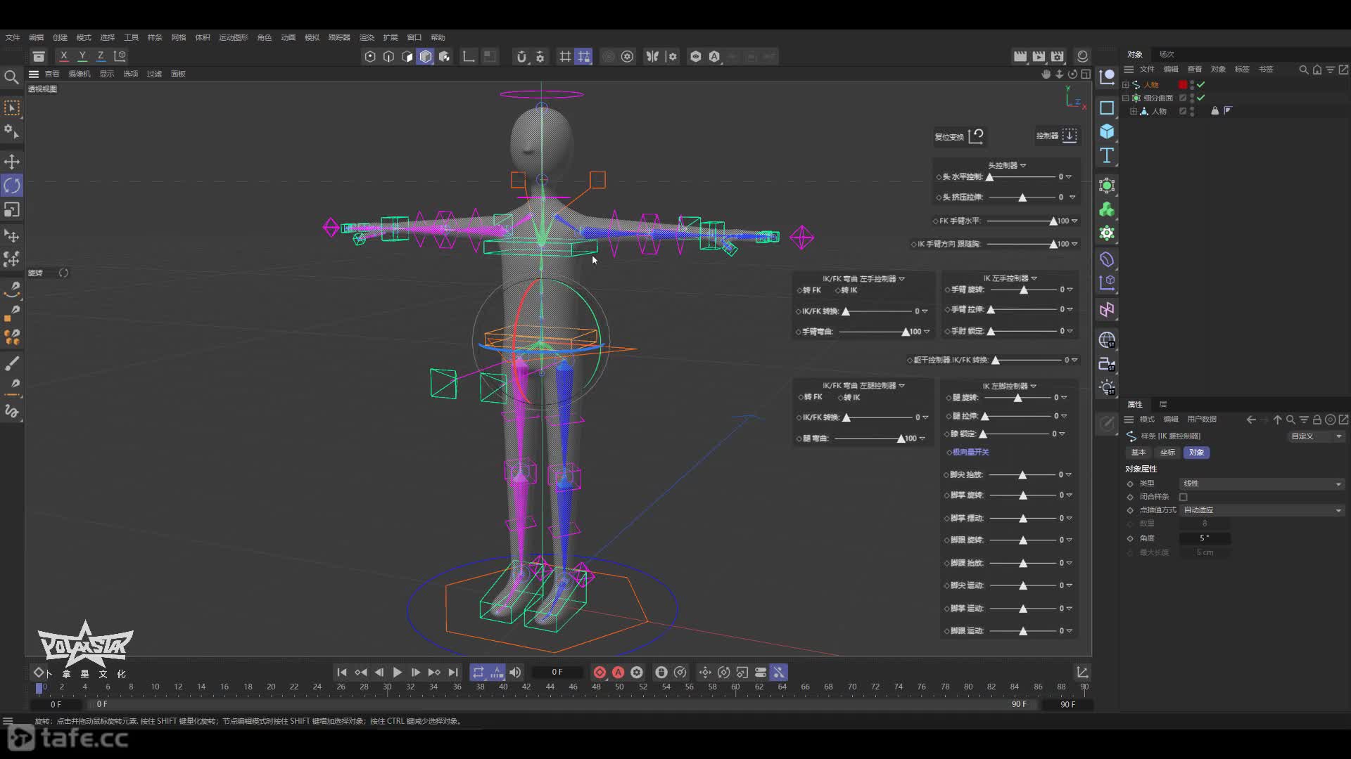1351x759 pixels.
Task: Click the 复位变换 reset button
Action: (959, 136)
